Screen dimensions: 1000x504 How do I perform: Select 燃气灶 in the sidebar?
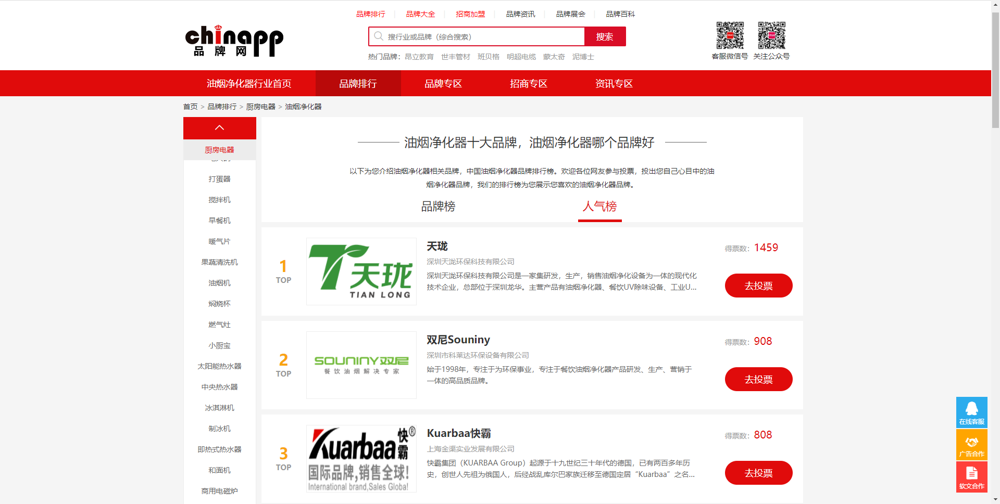pos(219,325)
